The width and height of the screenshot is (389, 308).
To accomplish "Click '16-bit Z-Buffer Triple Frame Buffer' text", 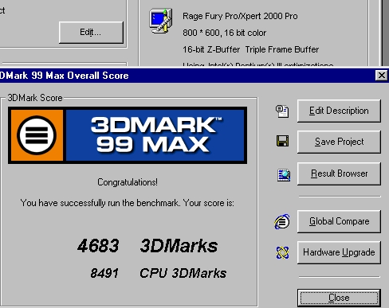I will point(250,49).
